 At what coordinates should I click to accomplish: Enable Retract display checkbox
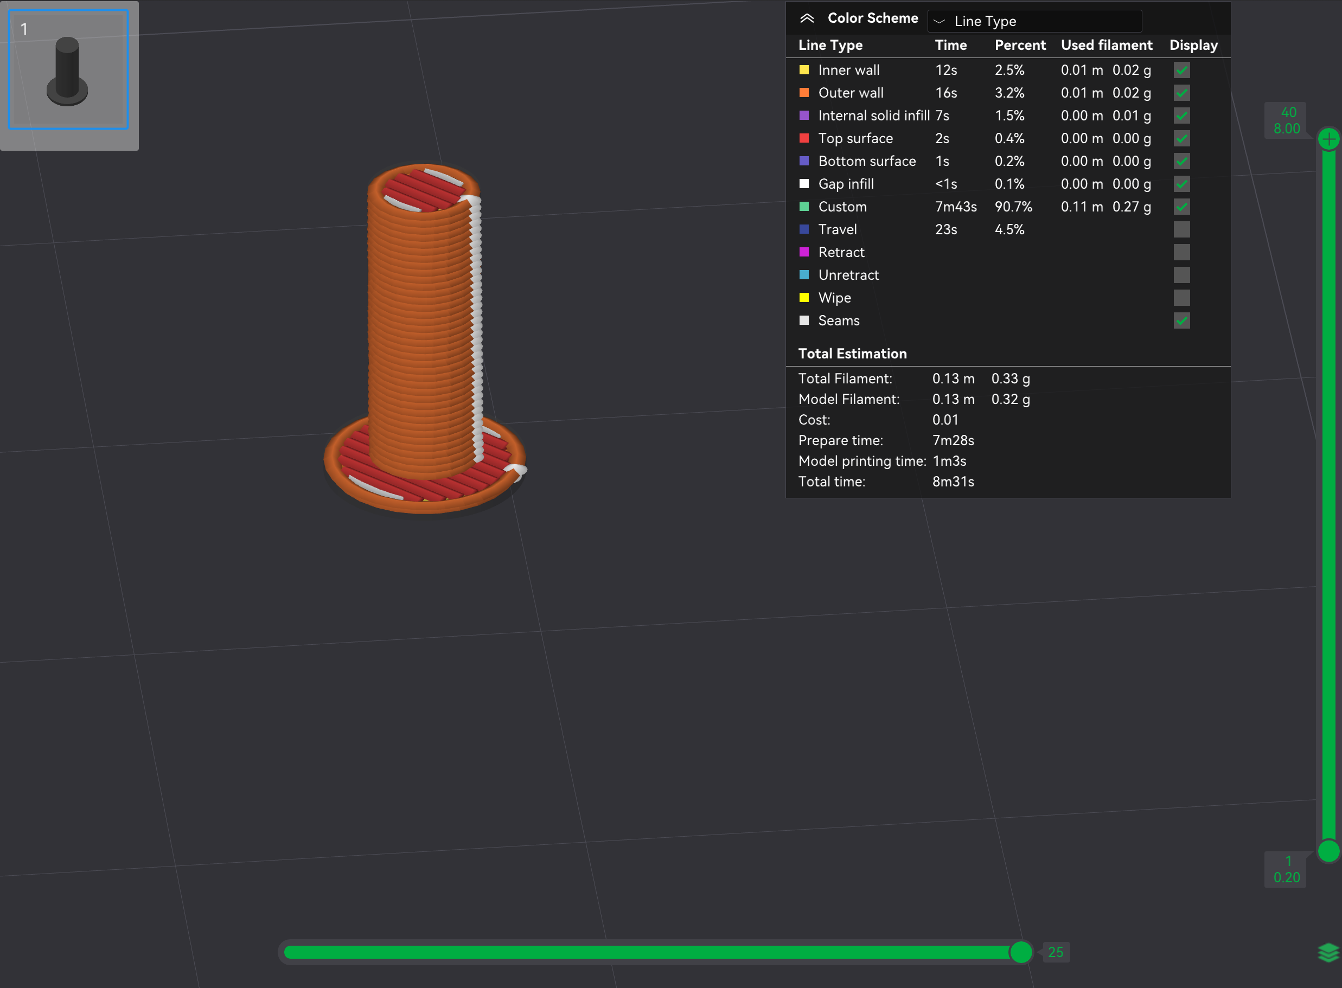[1181, 252]
